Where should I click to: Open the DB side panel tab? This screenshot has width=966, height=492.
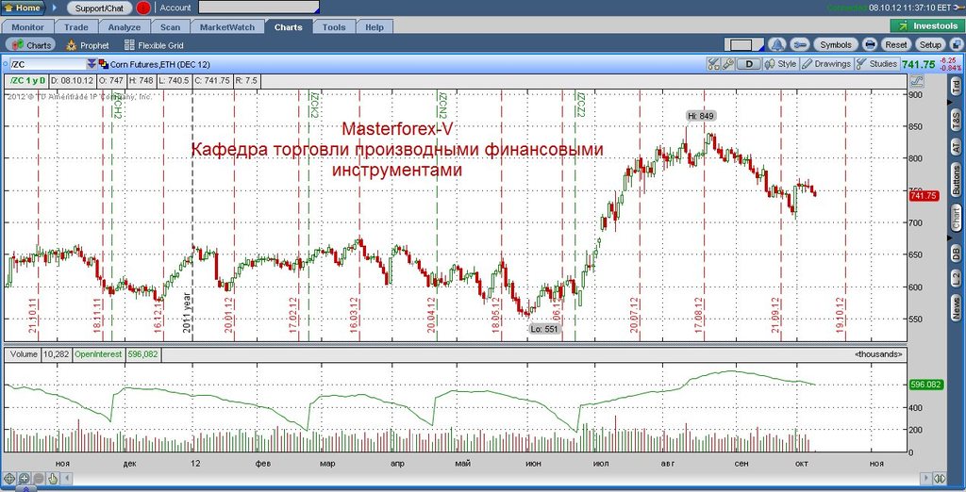point(957,253)
